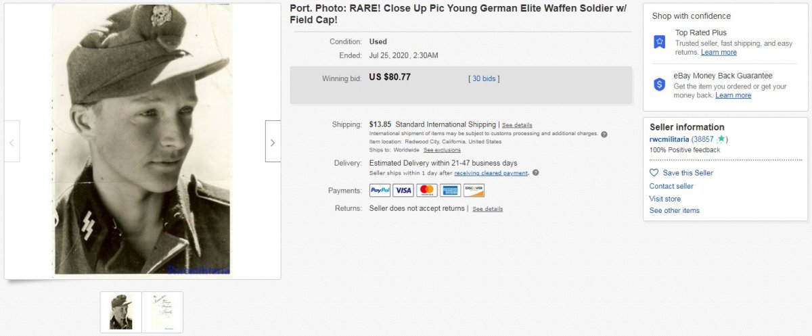Open the rwcmilitaria seller profile

669,139
